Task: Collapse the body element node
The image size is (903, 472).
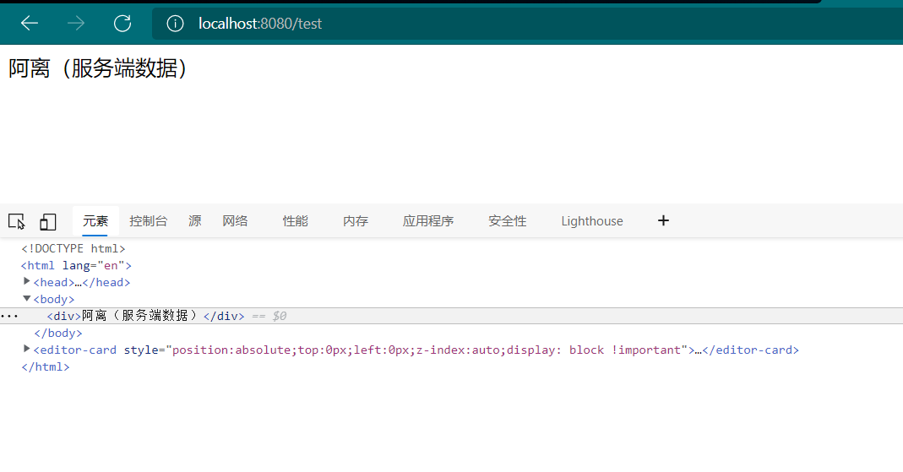Action: [26, 298]
